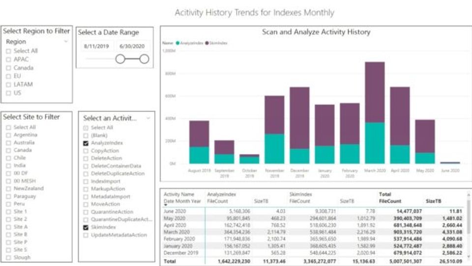
Task: Check the Canada region checkbox
Action: point(8,68)
